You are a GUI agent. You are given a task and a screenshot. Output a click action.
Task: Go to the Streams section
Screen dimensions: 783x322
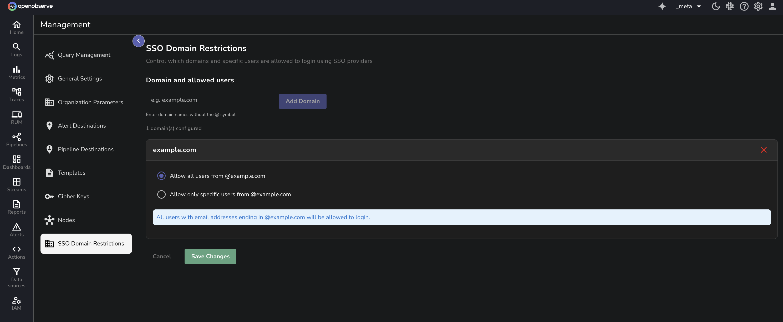pos(16,185)
